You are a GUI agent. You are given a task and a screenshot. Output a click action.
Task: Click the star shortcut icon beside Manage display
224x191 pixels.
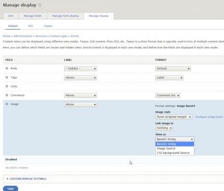(40, 5)
